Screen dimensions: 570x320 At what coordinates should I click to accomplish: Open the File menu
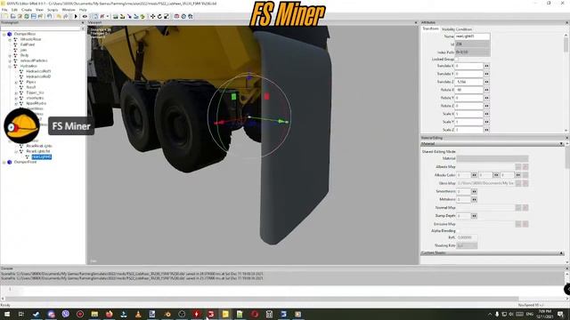4,10
